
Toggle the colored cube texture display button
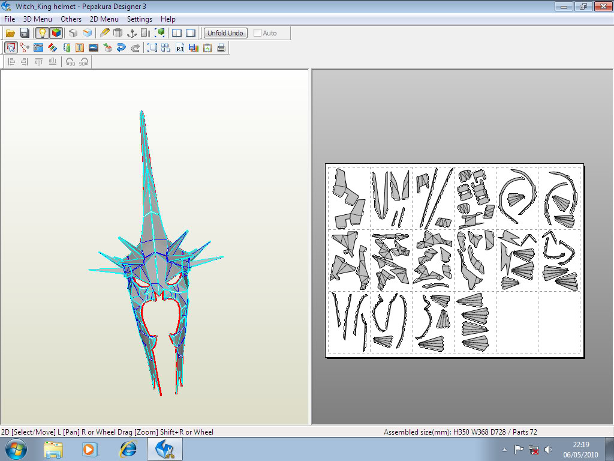(x=56, y=33)
